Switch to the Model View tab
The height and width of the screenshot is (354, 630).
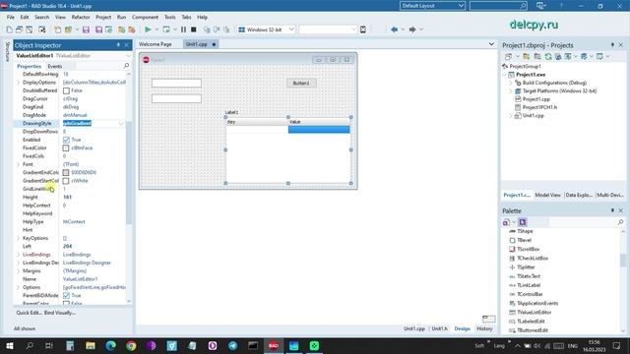(547, 195)
